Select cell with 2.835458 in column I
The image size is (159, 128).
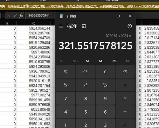coord(150,28)
